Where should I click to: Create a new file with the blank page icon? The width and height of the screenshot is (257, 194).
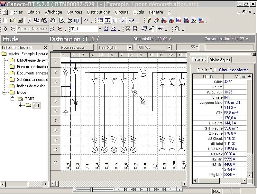tap(5, 20)
